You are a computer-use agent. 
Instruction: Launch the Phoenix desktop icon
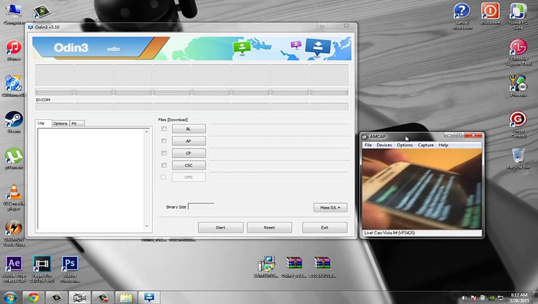[x=518, y=84]
